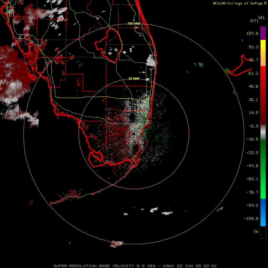Click the -47.6 velocity scale value
This screenshot has width=268, height=268.
point(252,166)
